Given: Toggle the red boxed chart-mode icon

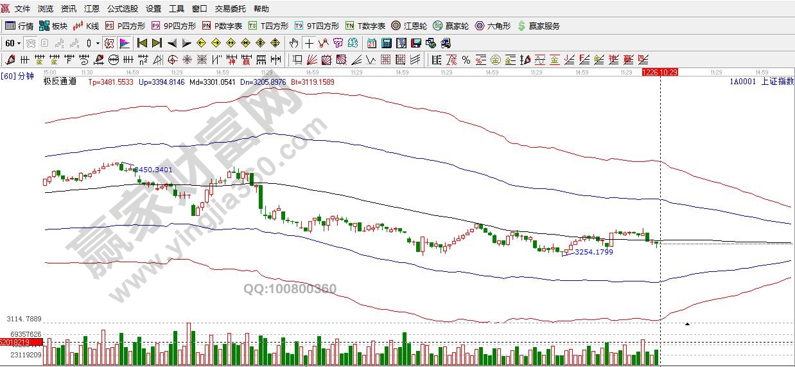Looking at the screenshot, I should point(109,44).
